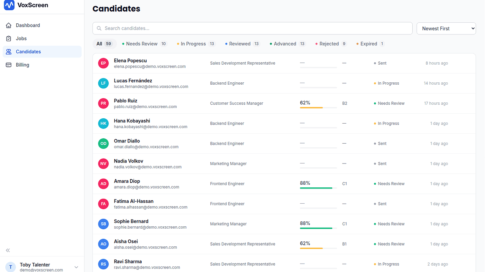Click Hana Kobayashi's In Progress status

(386, 124)
